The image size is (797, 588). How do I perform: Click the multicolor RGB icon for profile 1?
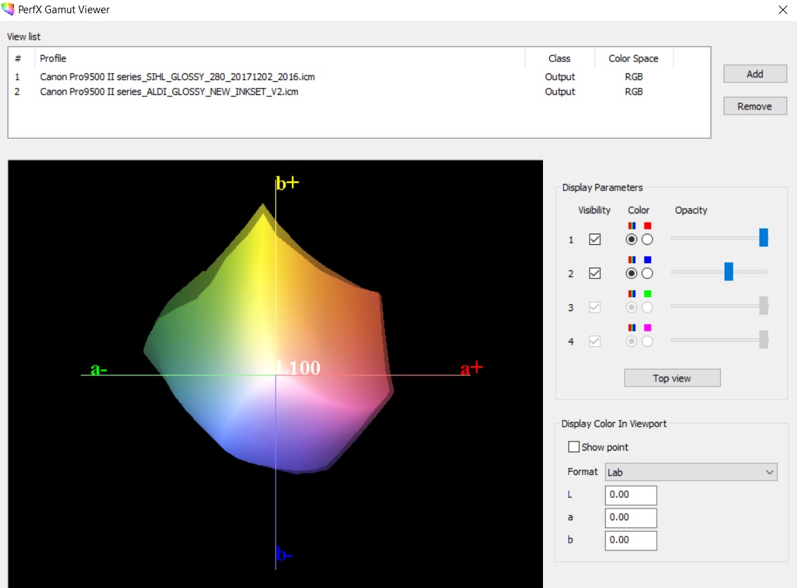[x=632, y=226]
